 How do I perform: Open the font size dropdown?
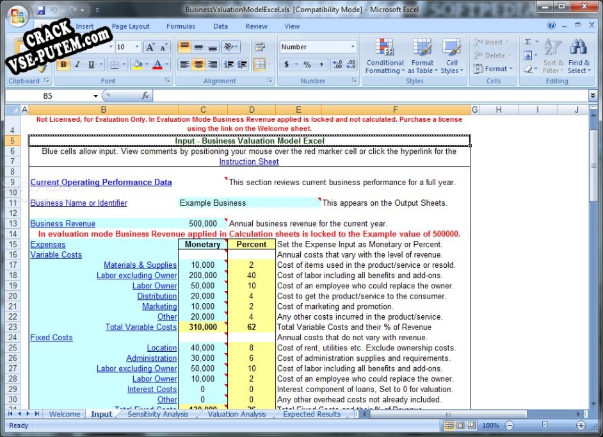137,47
